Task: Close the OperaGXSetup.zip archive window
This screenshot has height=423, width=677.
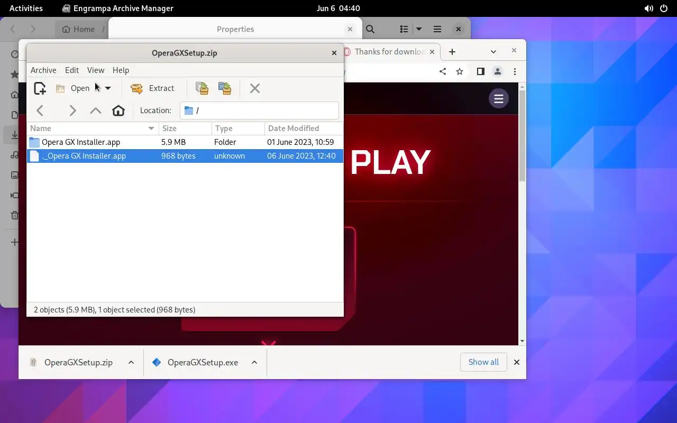Action: coord(334,53)
